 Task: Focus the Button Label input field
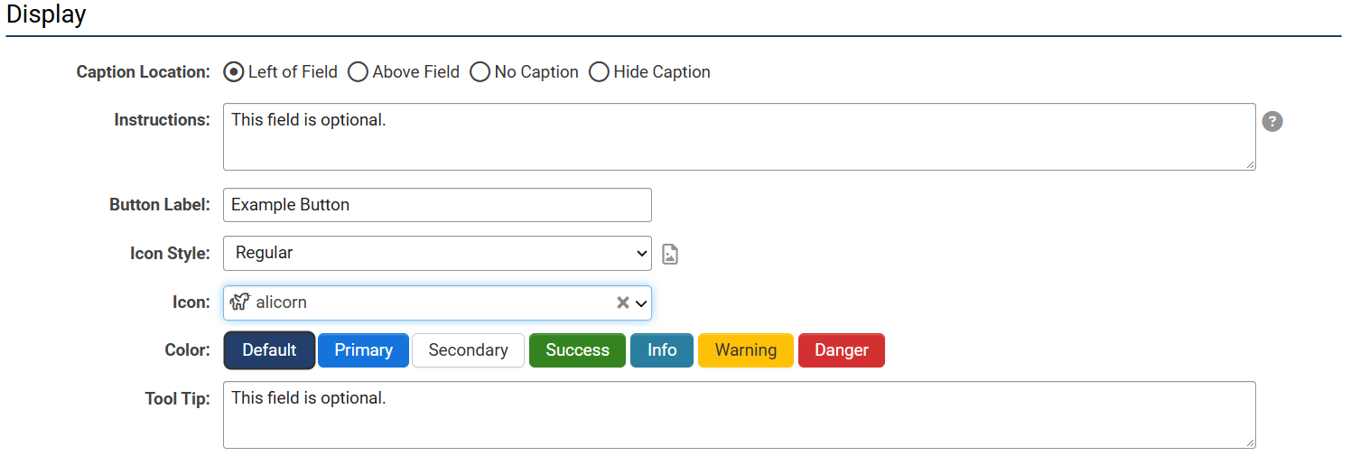[437, 205]
